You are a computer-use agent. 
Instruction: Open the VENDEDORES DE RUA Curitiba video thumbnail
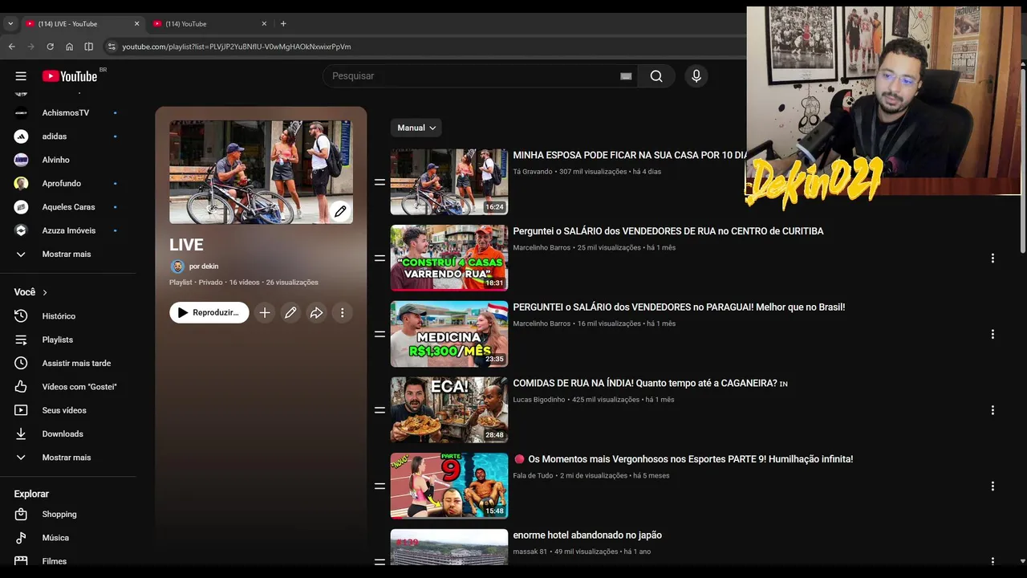449,258
